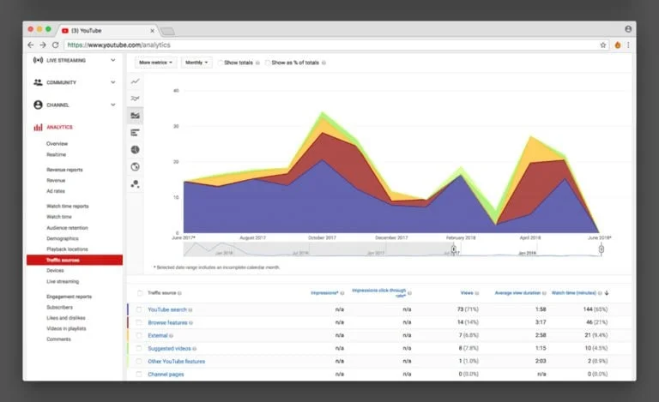This screenshot has width=659, height=402.
Task: Enable the Show totals checkbox
Action: click(221, 63)
